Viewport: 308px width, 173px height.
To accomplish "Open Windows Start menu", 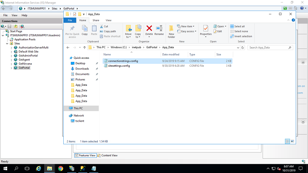I will coord(5,169).
